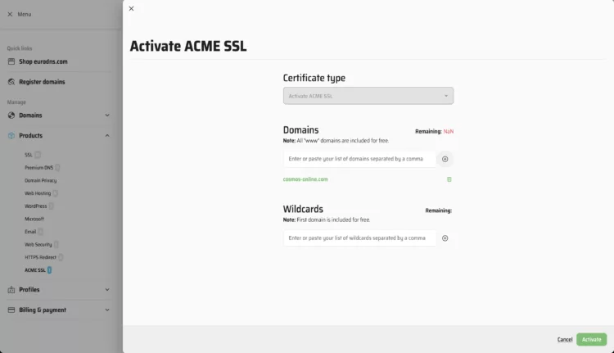Delete cosmos-online.com using trash icon
This screenshot has height=353, width=614.
click(x=449, y=179)
